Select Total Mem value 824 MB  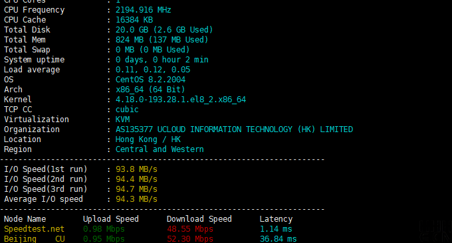[x=130, y=40]
